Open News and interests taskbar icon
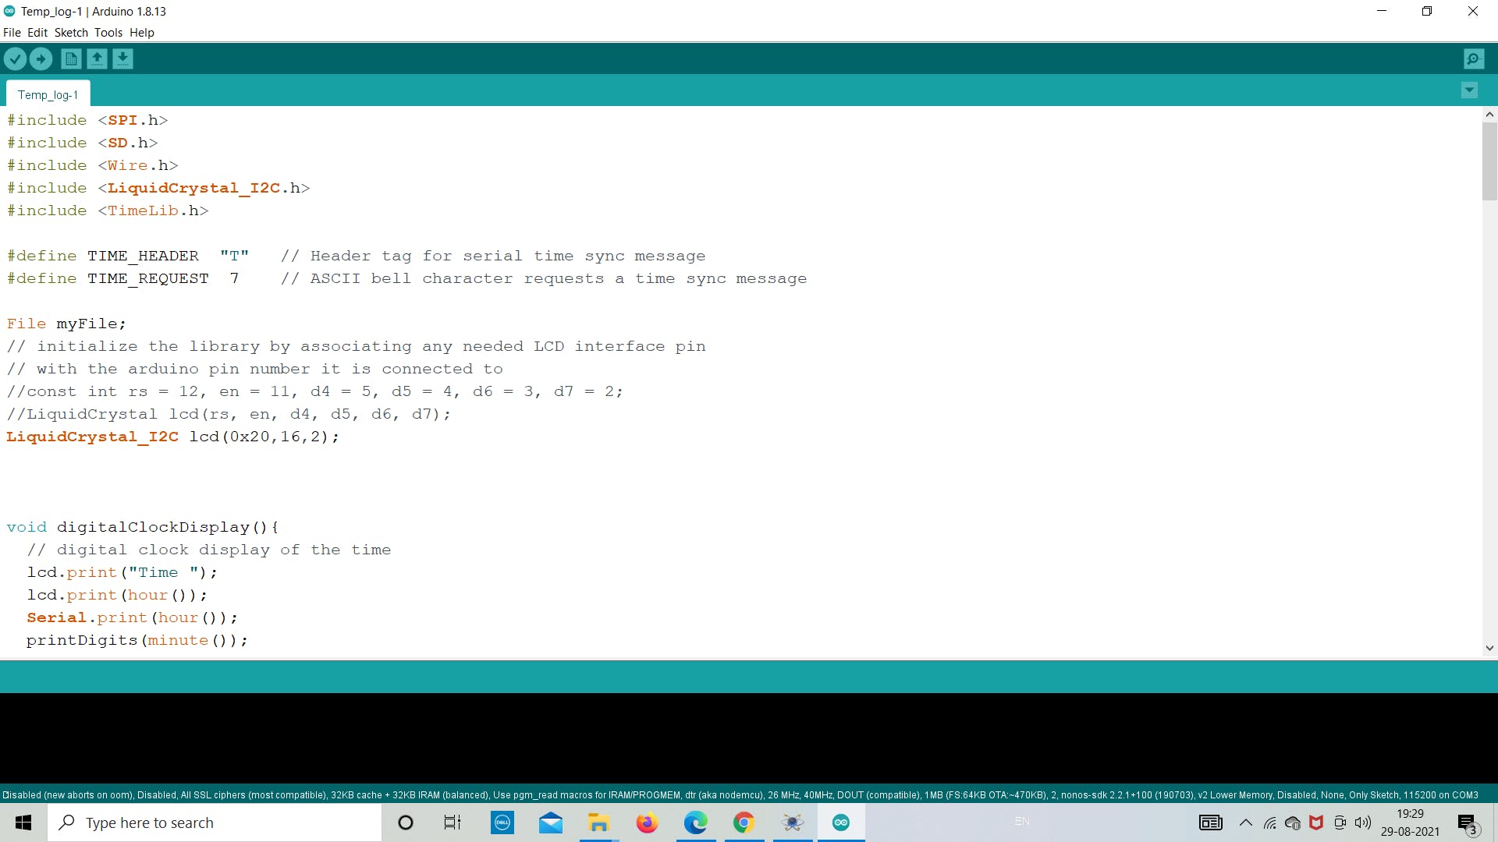 (1211, 823)
